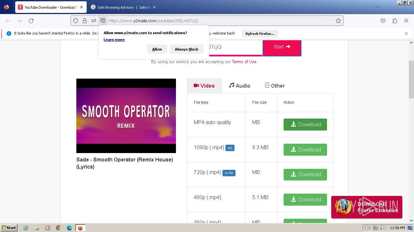
Task: Switch to the Audio tab
Action: 240,86
